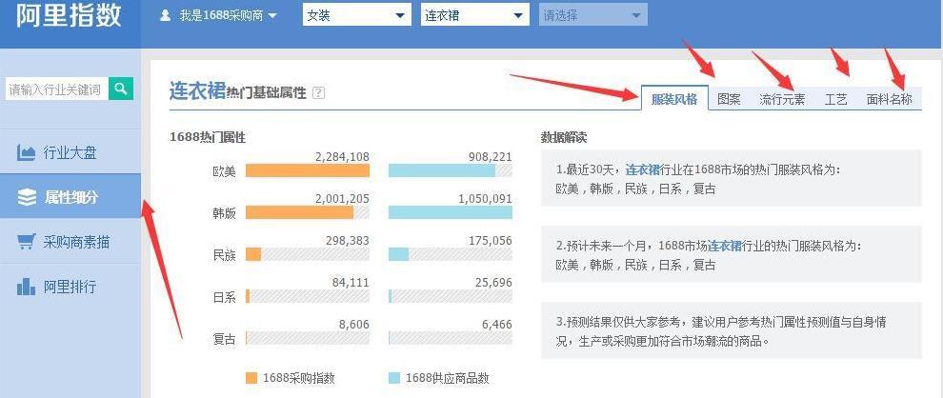
Task: Click the 日系 row label
Action: coord(225,297)
